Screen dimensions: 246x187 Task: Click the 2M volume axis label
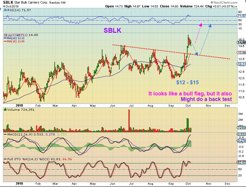tap(240, 120)
